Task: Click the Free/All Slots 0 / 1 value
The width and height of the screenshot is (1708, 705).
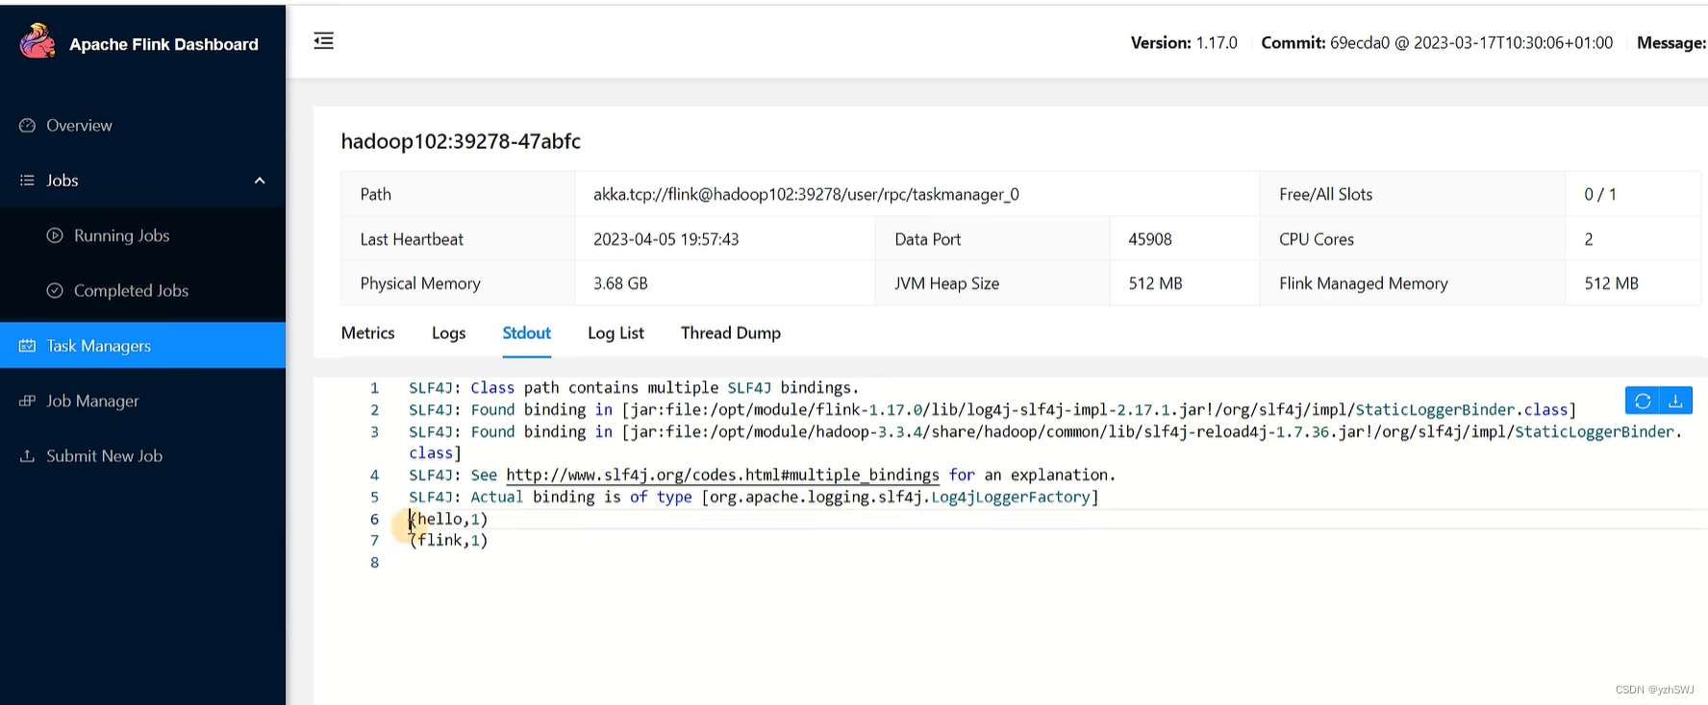Action: coord(1599,194)
